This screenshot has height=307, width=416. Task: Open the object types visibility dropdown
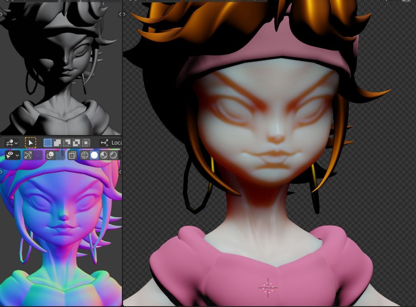pyautogui.click(x=12, y=155)
